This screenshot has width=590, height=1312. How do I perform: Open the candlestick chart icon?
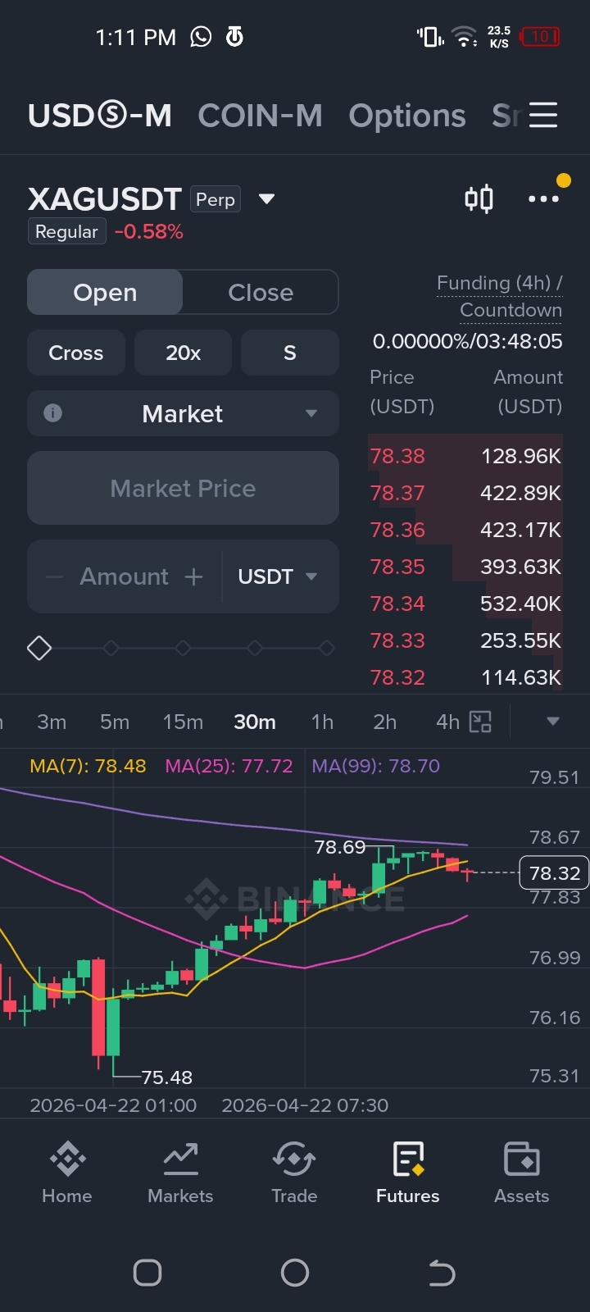pyautogui.click(x=479, y=198)
